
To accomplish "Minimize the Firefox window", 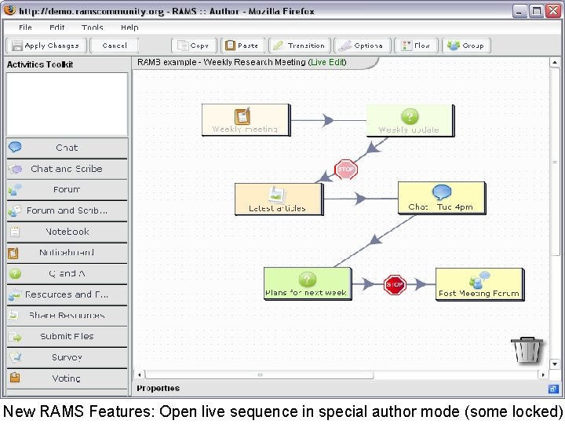I will pyautogui.click(x=519, y=11).
